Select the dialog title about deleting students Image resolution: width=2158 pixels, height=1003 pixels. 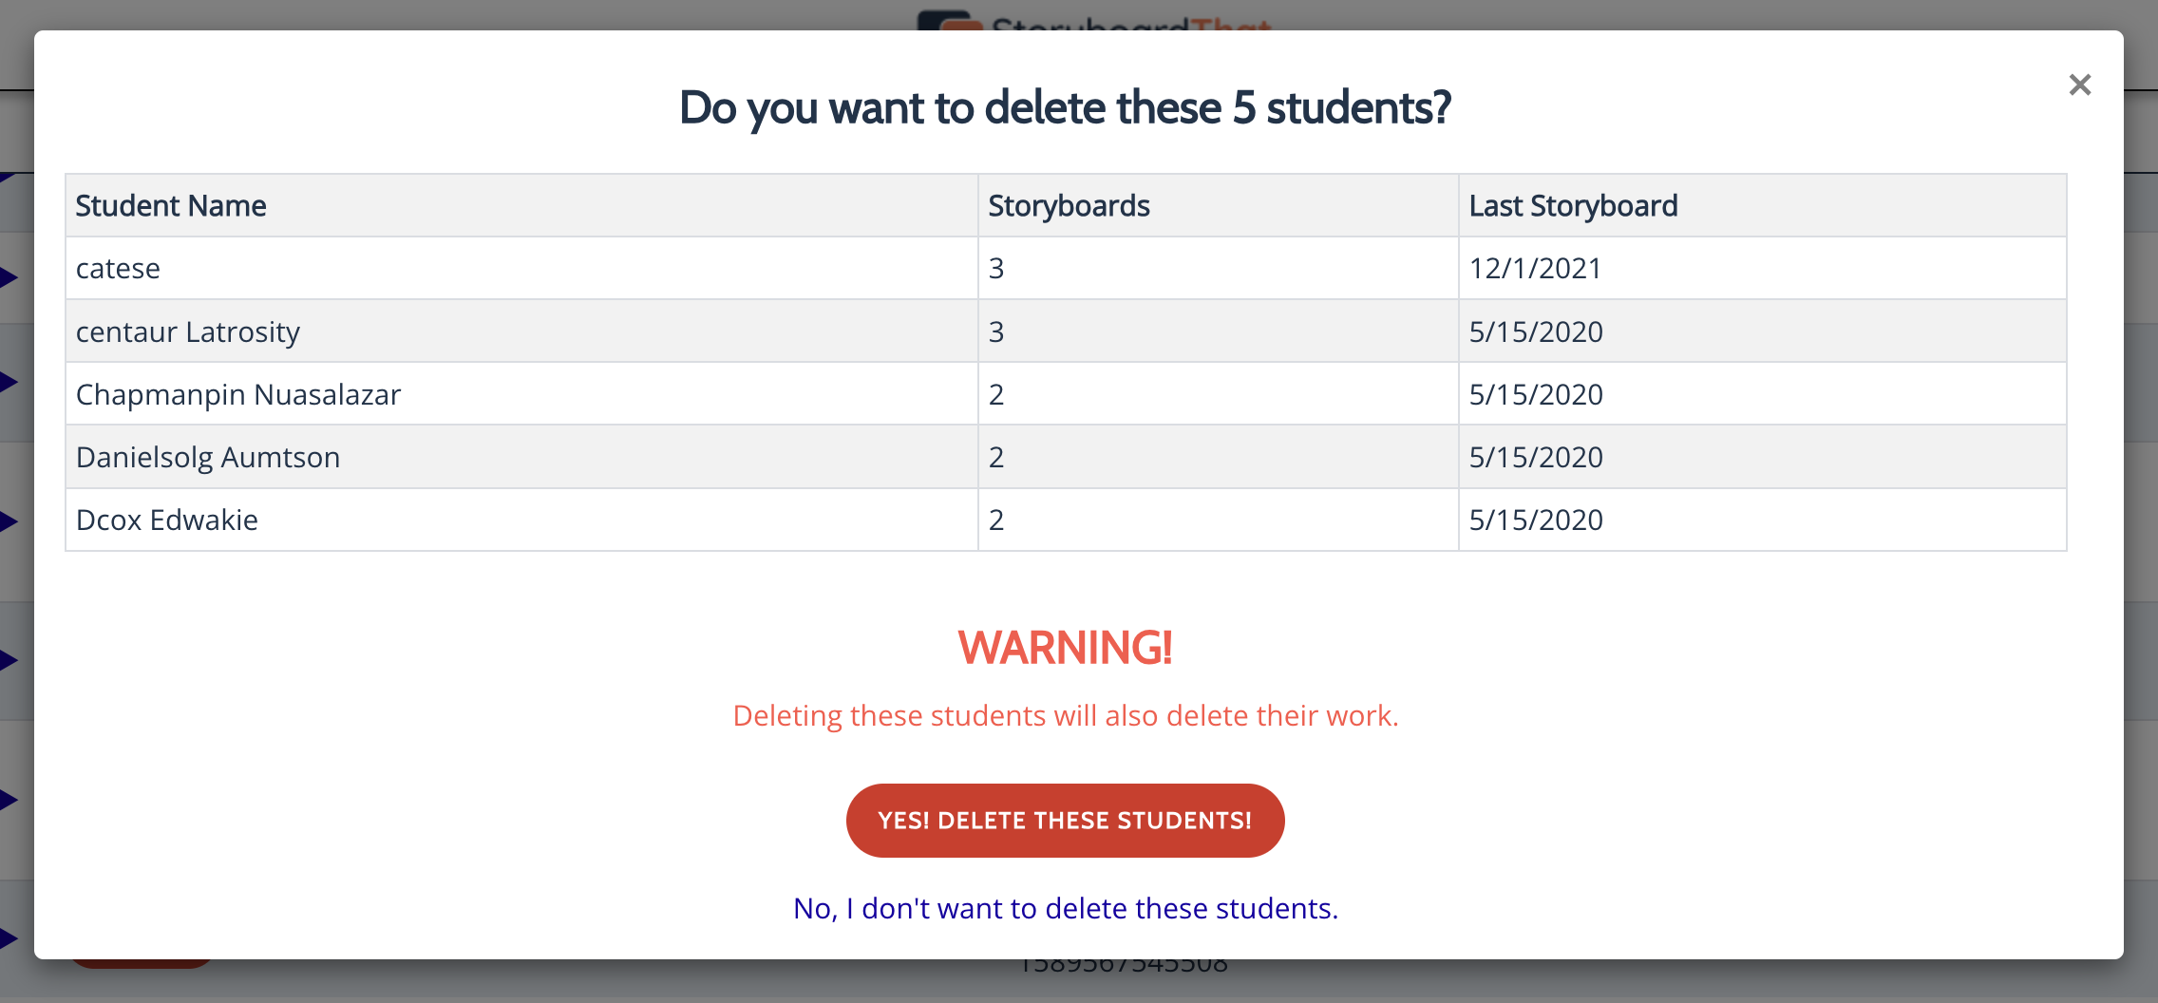point(1065,107)
